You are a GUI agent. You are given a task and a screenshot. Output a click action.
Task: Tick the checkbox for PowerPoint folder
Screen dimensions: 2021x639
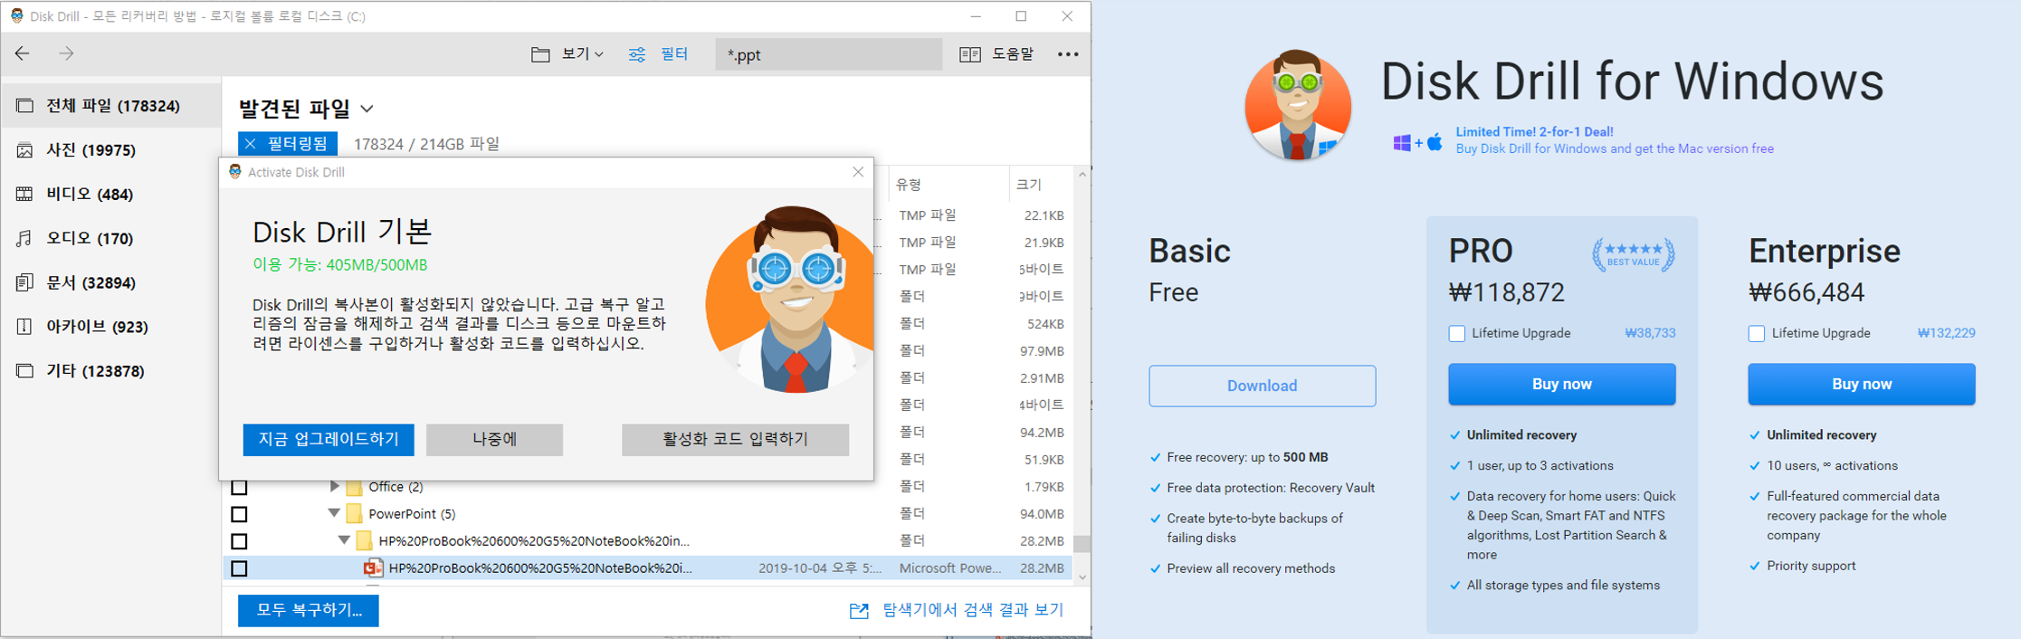tap(239, 514)
